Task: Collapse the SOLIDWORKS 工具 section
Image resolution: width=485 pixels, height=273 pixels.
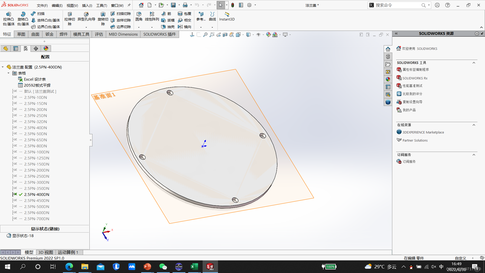Action: point(474,62)
